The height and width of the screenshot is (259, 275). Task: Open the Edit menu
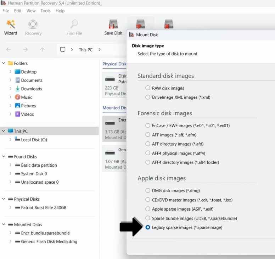18,11
